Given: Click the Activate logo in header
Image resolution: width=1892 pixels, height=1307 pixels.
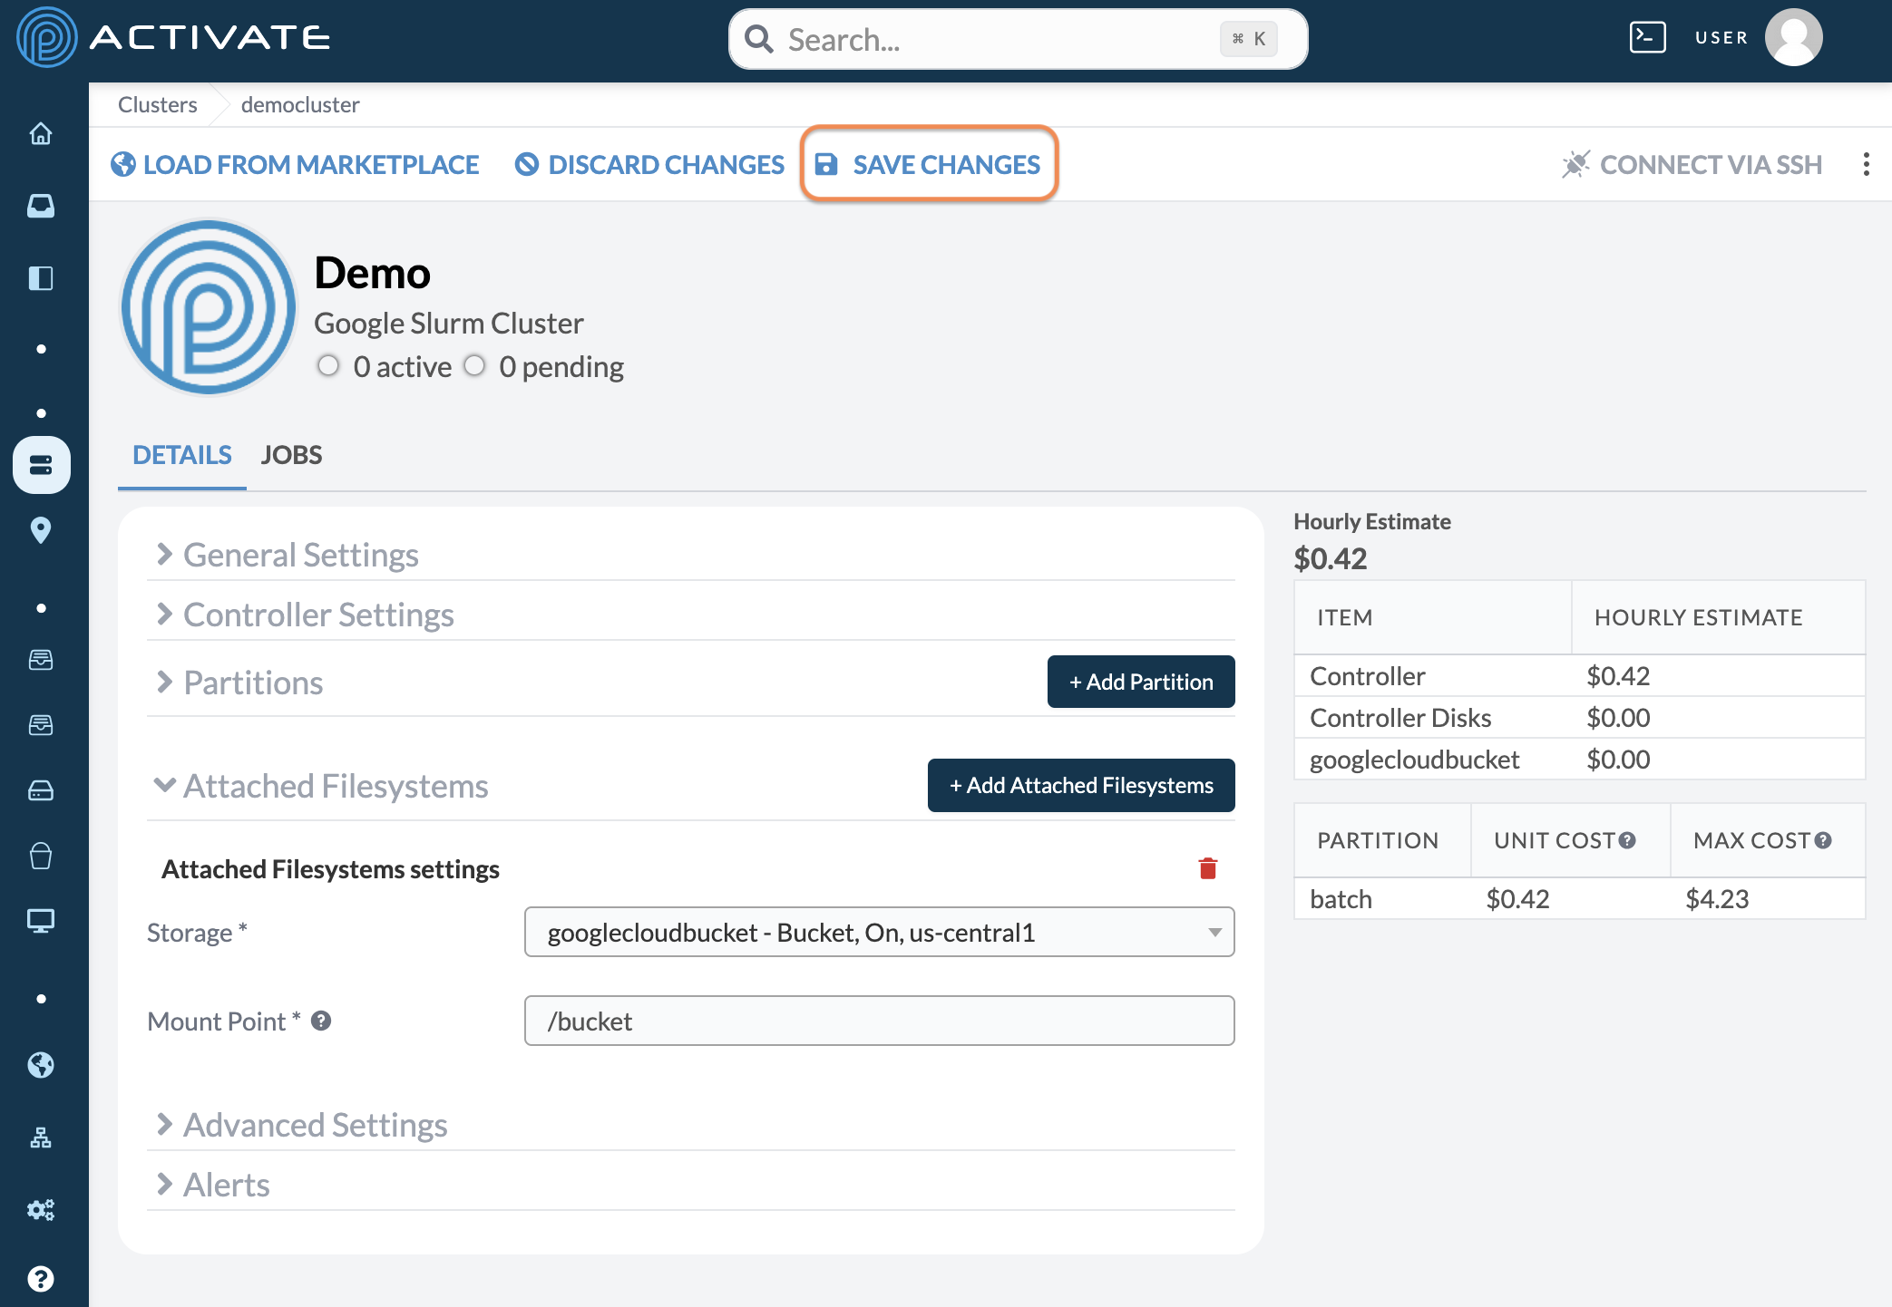Looking at the screenshot, I should coord(173,37).
